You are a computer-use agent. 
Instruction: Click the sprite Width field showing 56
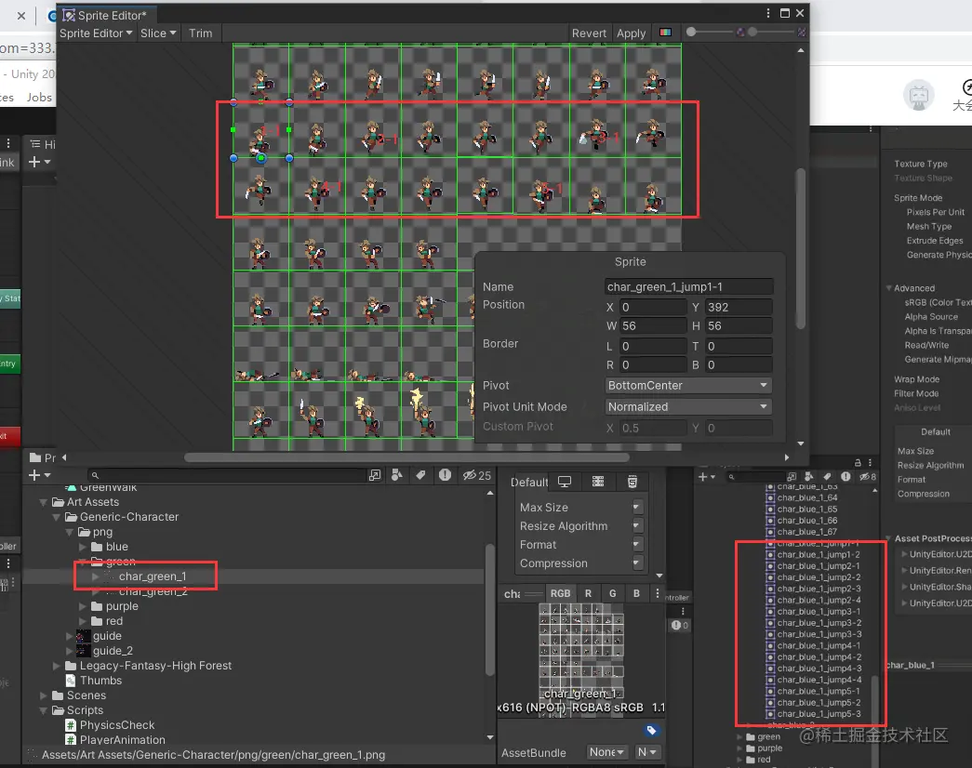pos(653,325)
